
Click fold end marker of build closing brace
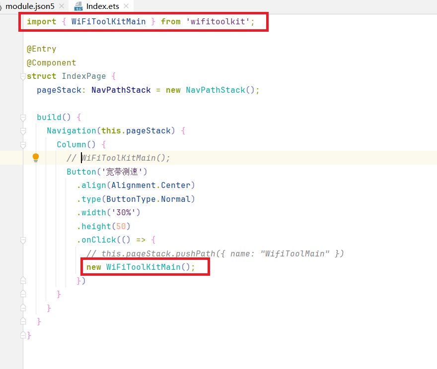pyautogui.click(x=23, y=321)
